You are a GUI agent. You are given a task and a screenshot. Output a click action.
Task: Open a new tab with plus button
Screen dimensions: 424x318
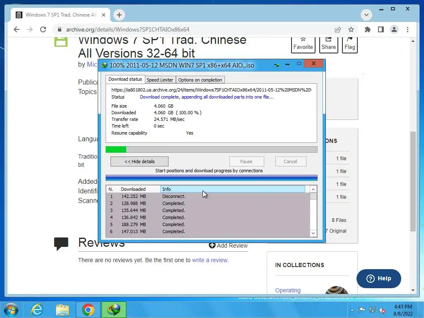pyautogui.click(x=119, y=15)
